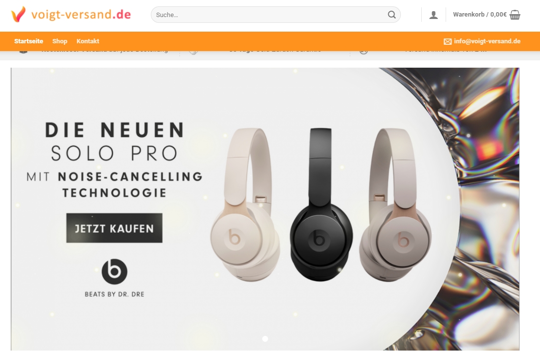540x351 pixels.
Task: Click the white slider dot indicator
Action: (265, 339)
